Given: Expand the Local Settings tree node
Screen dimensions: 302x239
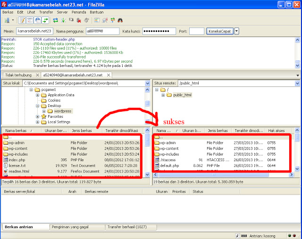Looking at the screenshot, I should coord(37,122).
